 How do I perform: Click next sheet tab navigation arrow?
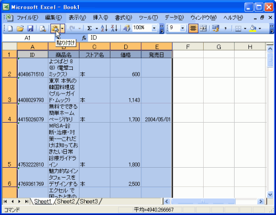tap(19, 201)
